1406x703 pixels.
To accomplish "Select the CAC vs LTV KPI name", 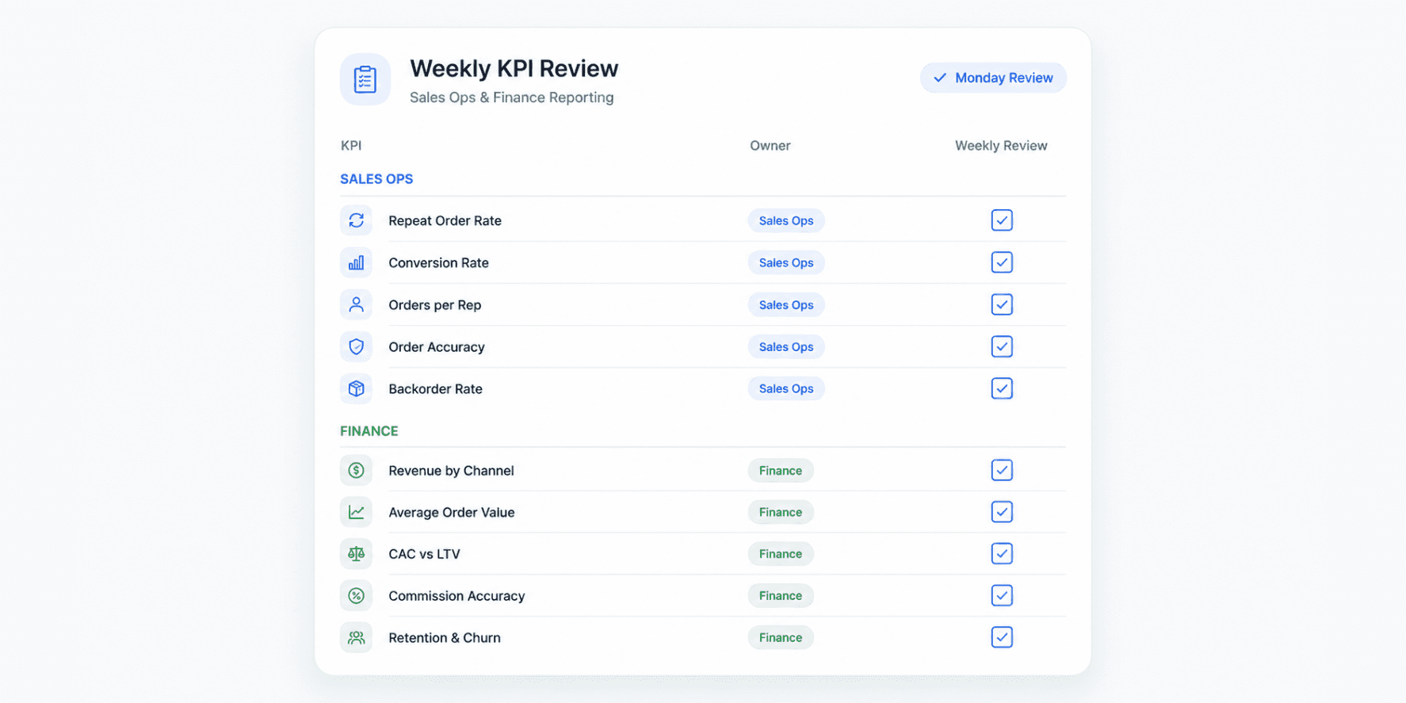I will (x=424, y=554).
